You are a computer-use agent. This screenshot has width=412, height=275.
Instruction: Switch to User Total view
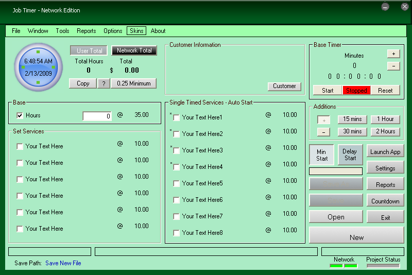(89, 50)
